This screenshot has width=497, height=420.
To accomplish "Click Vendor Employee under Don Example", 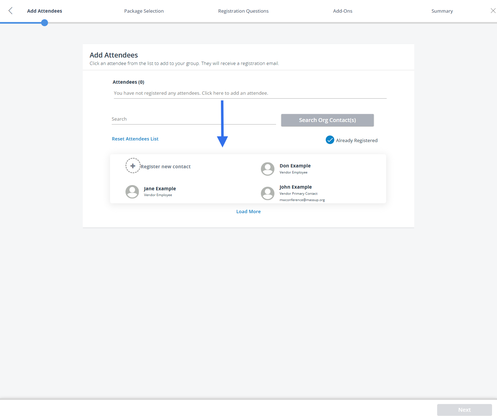I will click(293, 172).
